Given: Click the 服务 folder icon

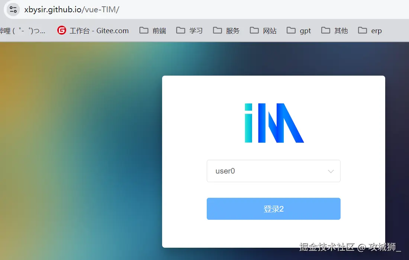Looking at the screenshot, I should coord(217,31).
